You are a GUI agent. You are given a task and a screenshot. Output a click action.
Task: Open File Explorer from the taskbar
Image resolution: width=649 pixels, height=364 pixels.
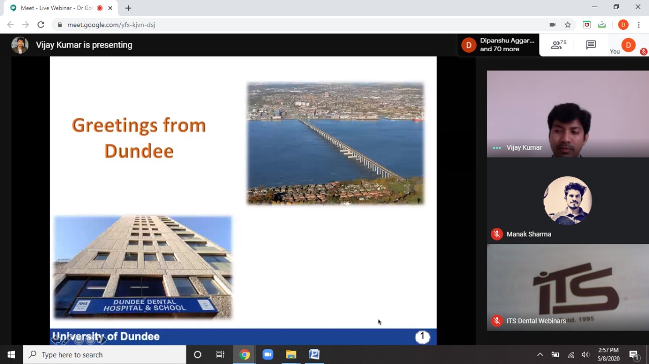coord(291,354)
